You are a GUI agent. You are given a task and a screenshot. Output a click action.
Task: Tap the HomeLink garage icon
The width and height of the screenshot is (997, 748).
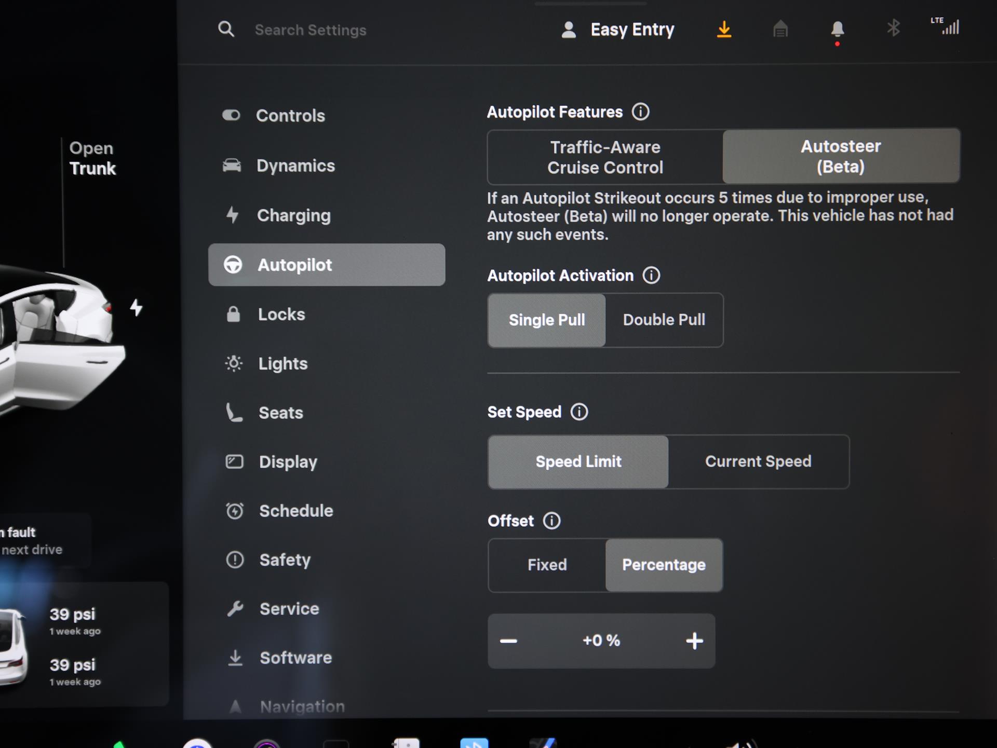point(780,29)
